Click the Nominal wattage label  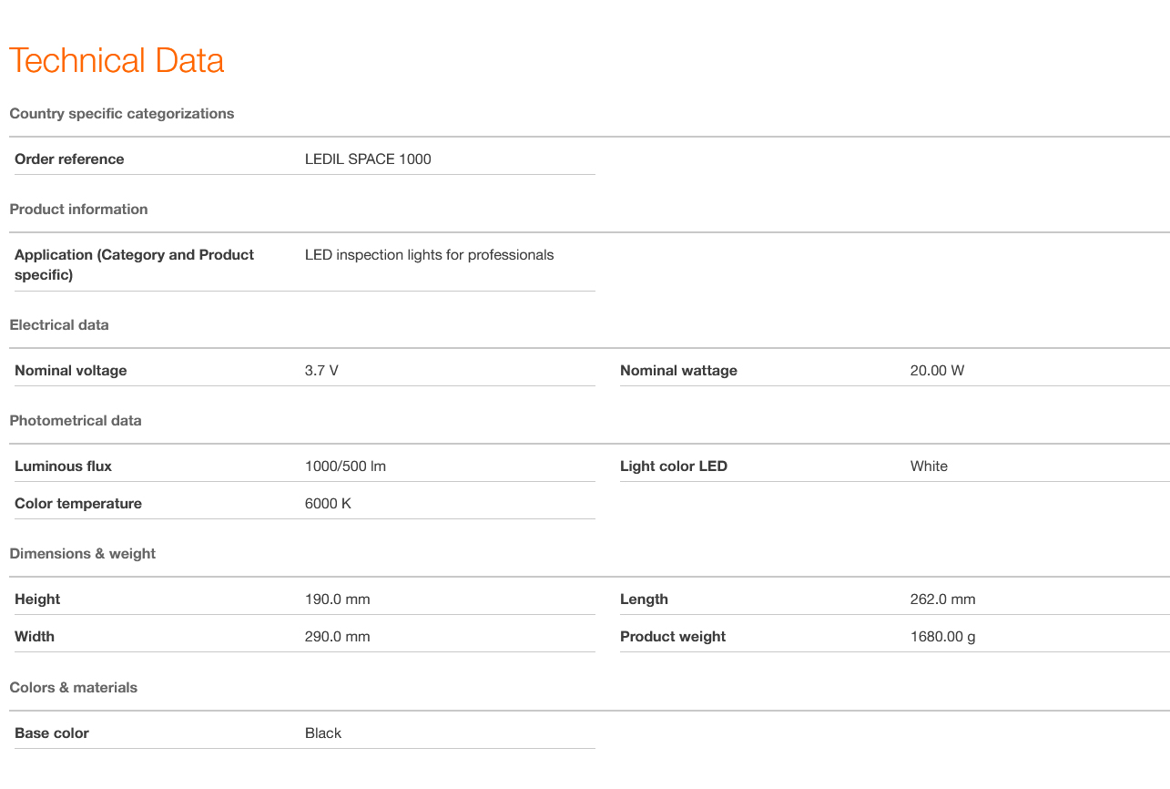click(678, 371)
